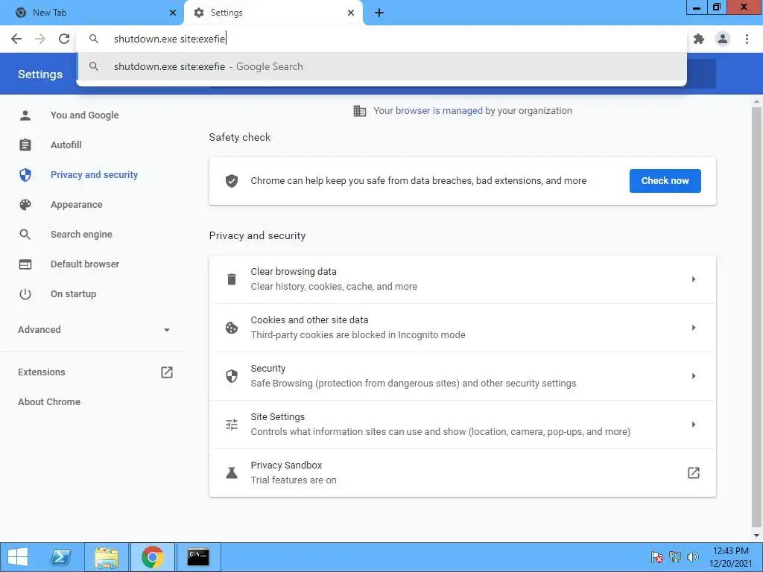This screenshot has width=763, height=572.
Task: Open Autofill settings section
Action: 66,145
